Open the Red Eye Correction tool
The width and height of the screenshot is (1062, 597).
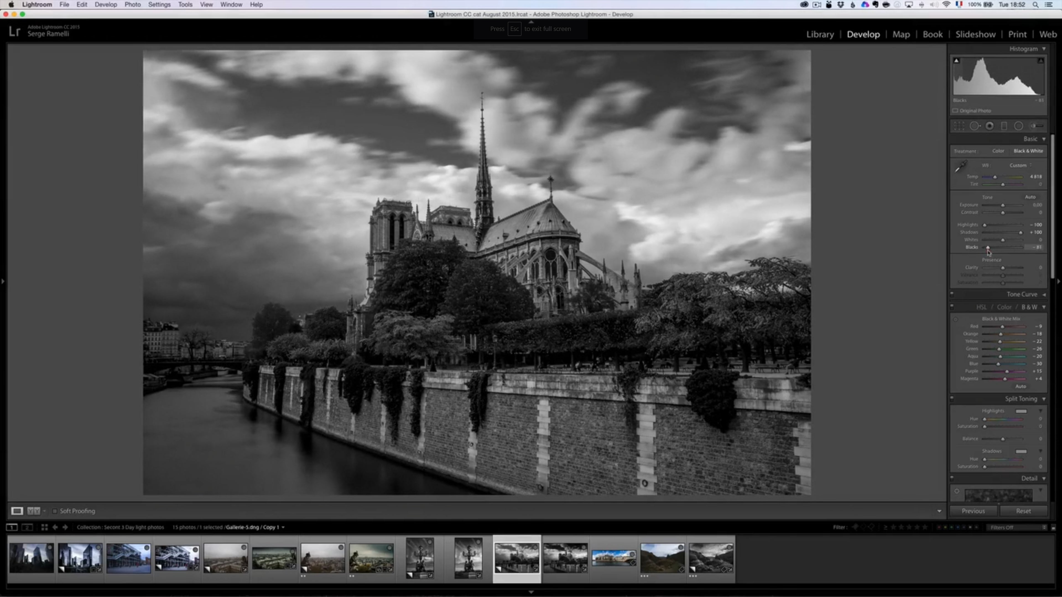[x=990, y=126]
